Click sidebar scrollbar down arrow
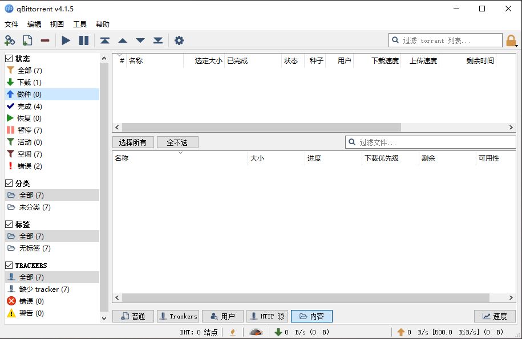The image size is (522, 339). (104, 318)
